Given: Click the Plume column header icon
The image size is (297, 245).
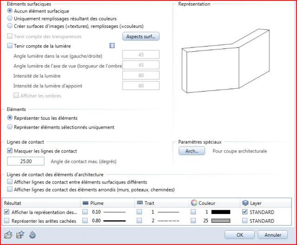Looking at the screenshot, I should pos(85,203).
